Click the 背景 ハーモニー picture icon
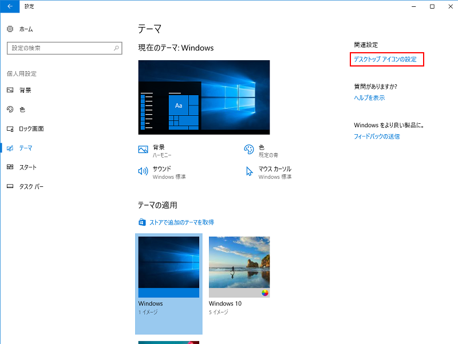 coord(143,150)
